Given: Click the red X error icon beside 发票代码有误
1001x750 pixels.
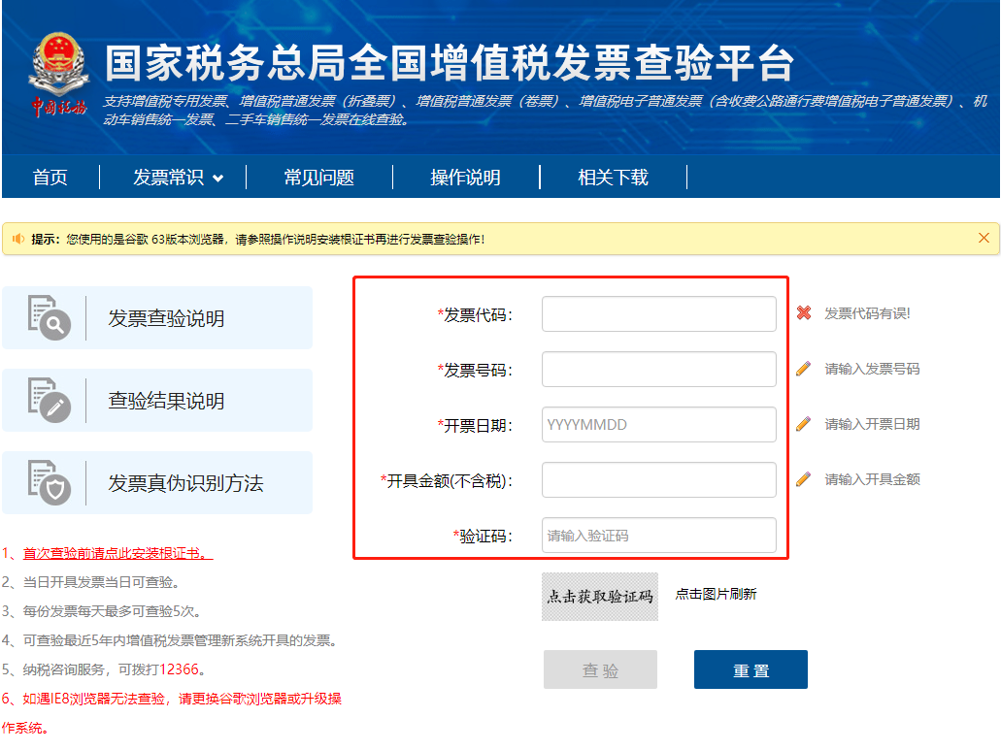Looking at the screenshot, I should click(x=804, y=313).
